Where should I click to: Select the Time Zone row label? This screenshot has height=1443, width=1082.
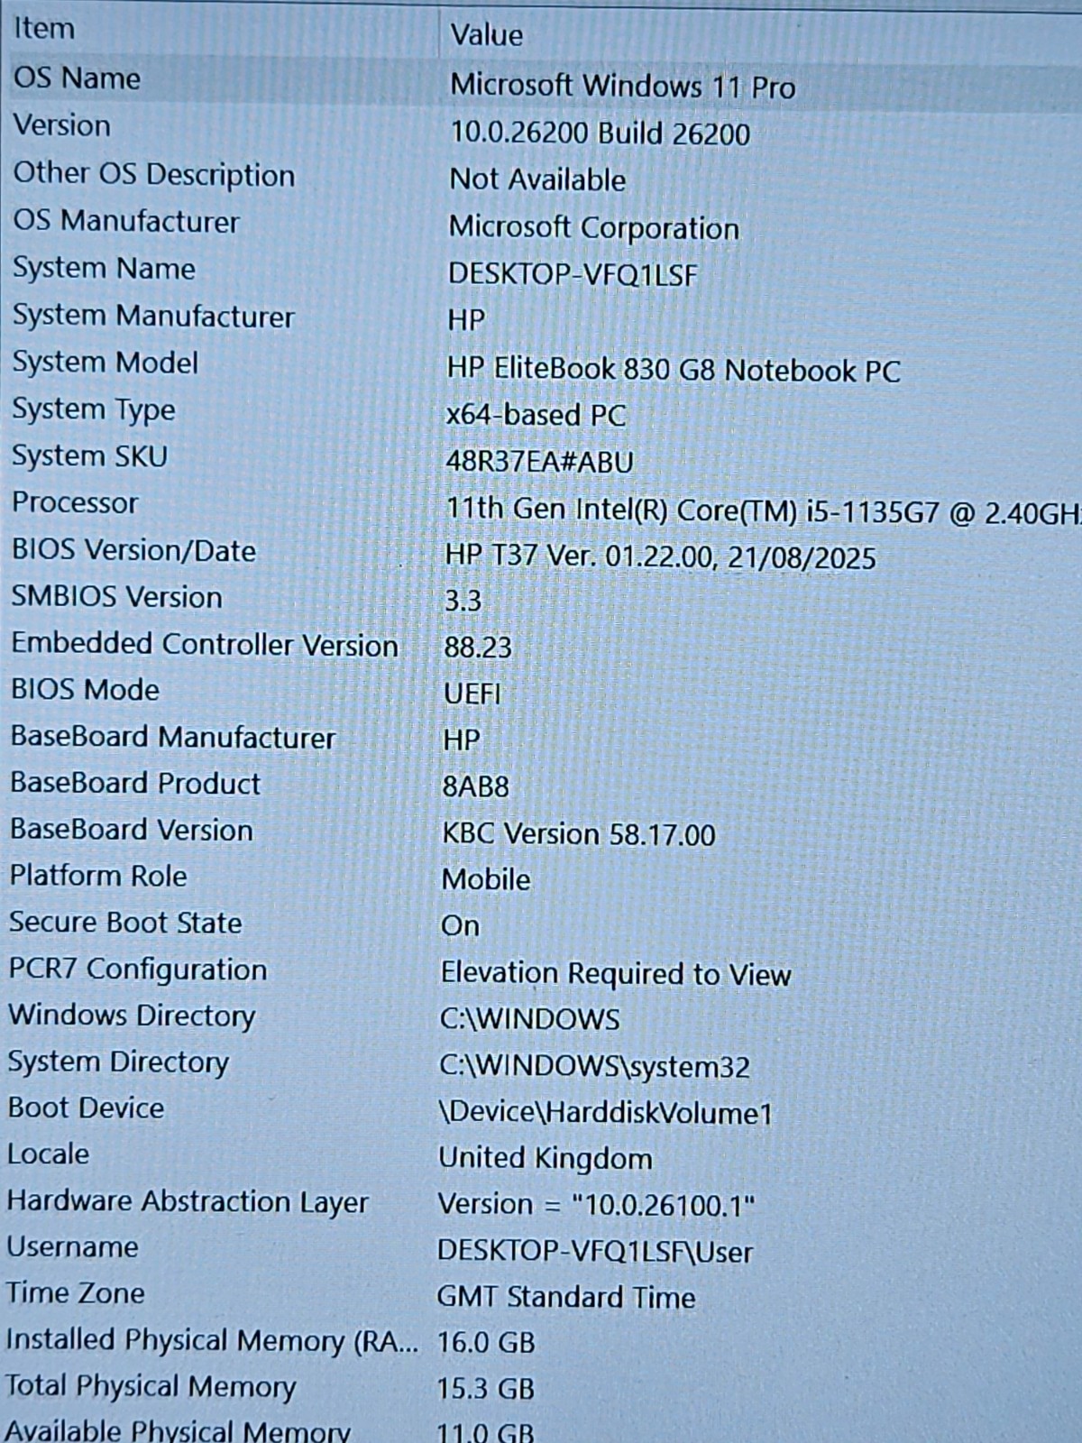tap(76, 1294)
